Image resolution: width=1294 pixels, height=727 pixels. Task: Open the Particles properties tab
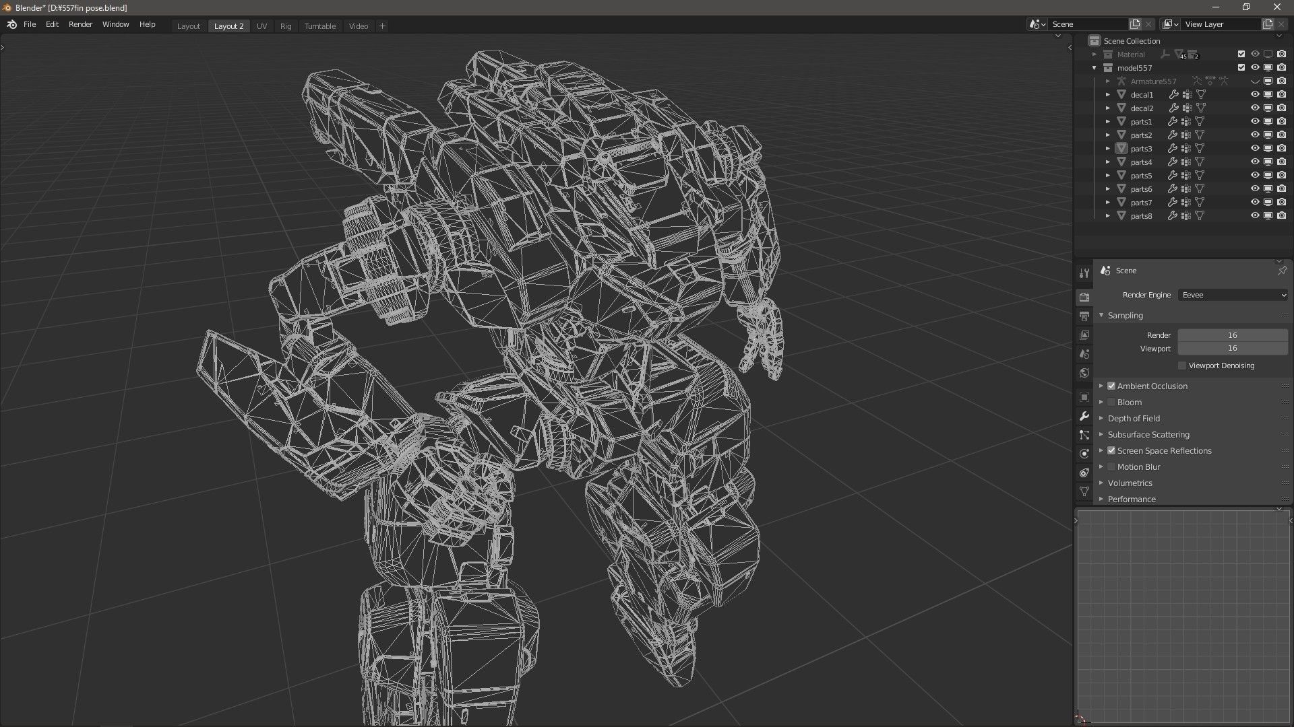coord(1084,435)
